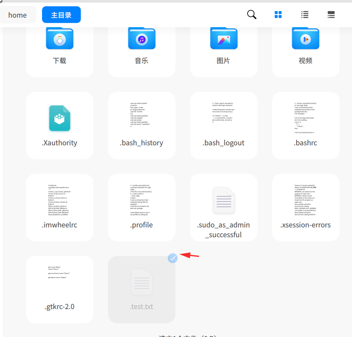Switch to list view mode
The width and height of the screenshot is (352, 337).
304,15
